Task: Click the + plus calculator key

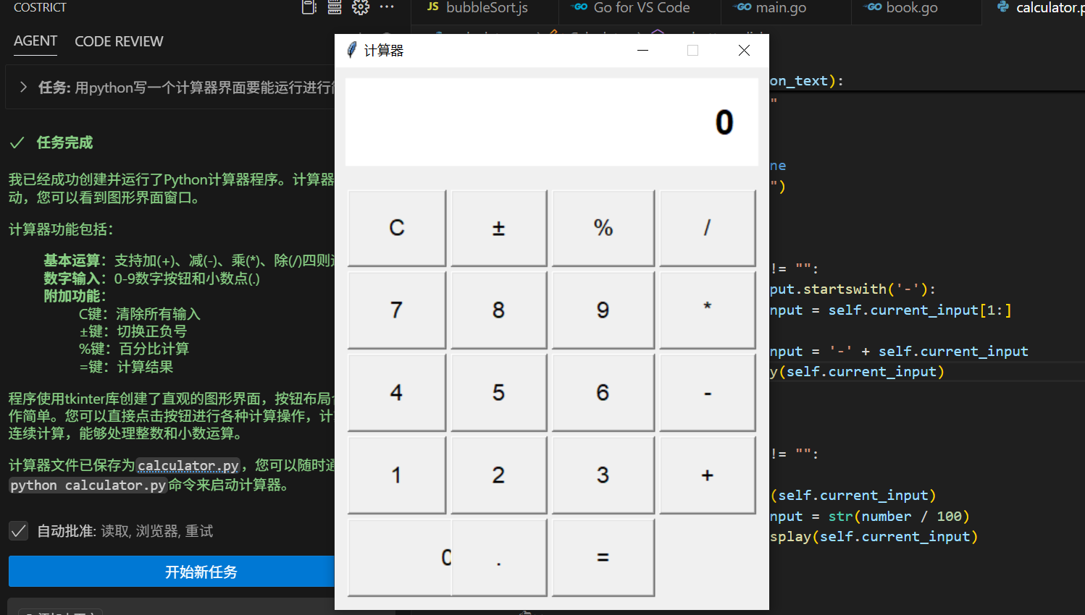Action: pos(707,475)
